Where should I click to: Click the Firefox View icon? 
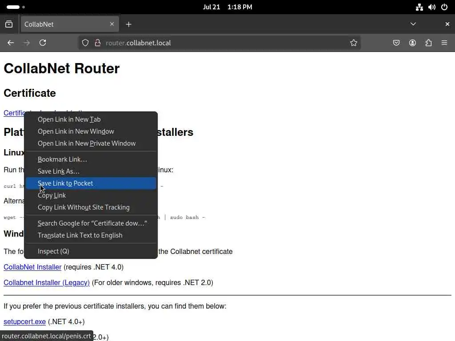(x=9, y=24)
